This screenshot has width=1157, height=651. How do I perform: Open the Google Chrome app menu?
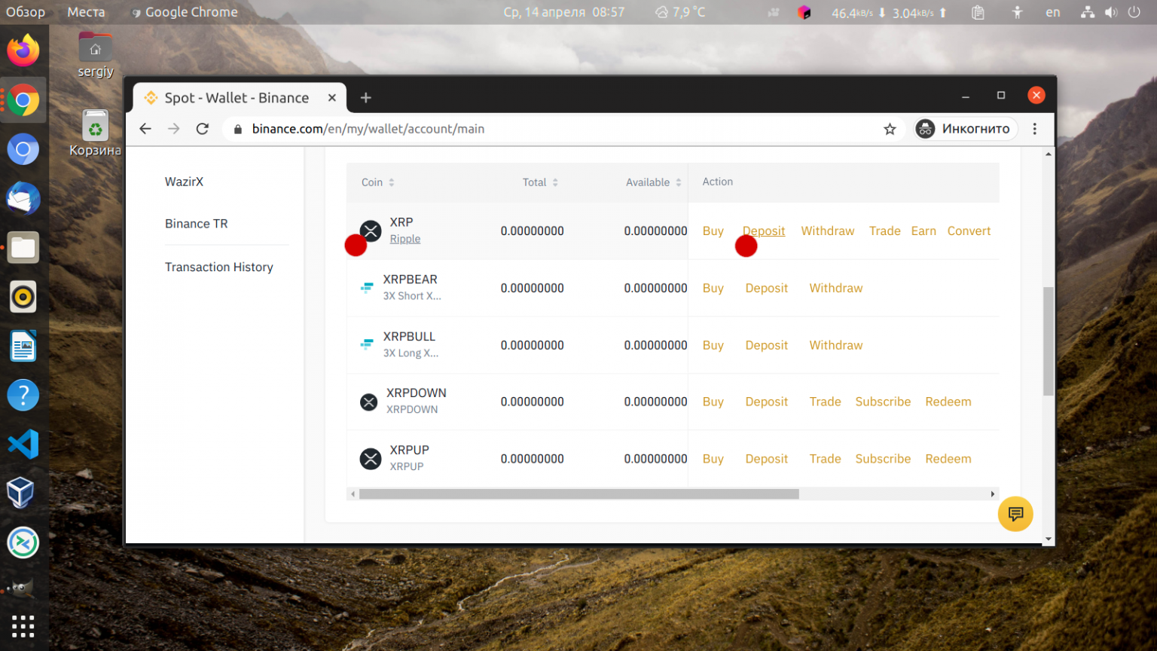coord(185,12)
